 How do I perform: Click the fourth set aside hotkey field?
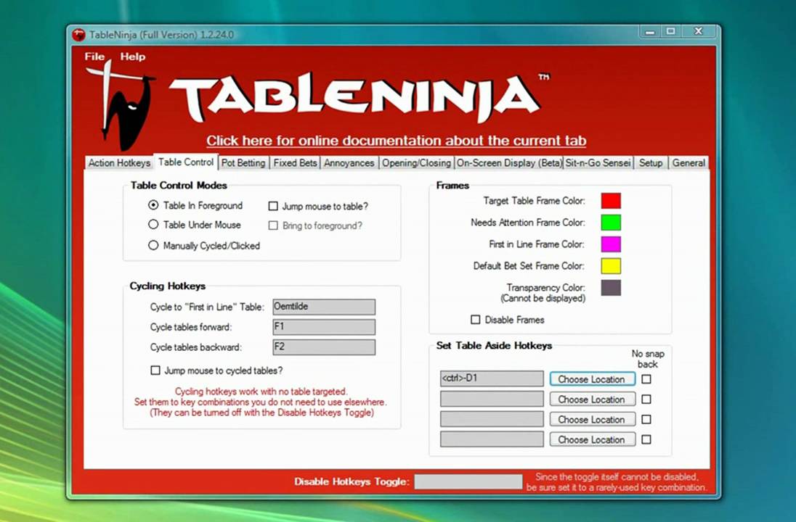[492, 439]
